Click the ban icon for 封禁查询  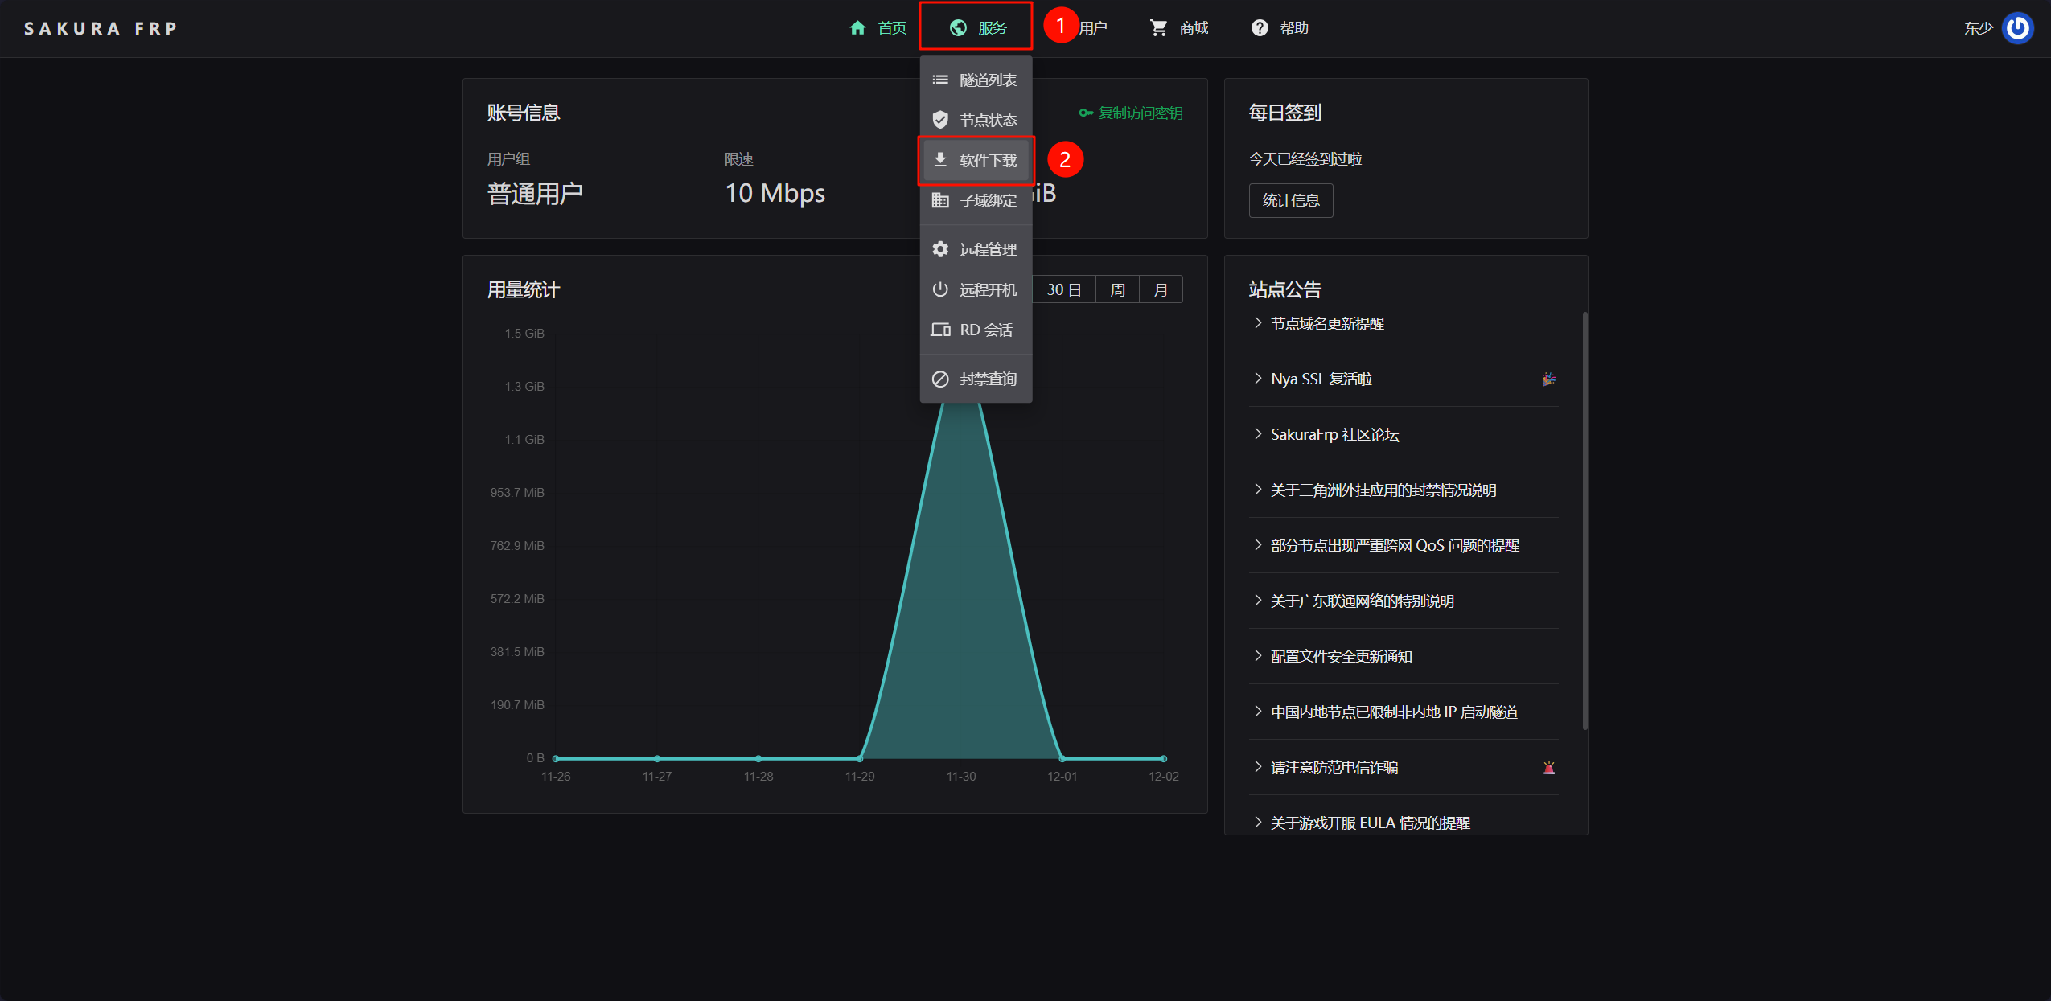point(940,379)
